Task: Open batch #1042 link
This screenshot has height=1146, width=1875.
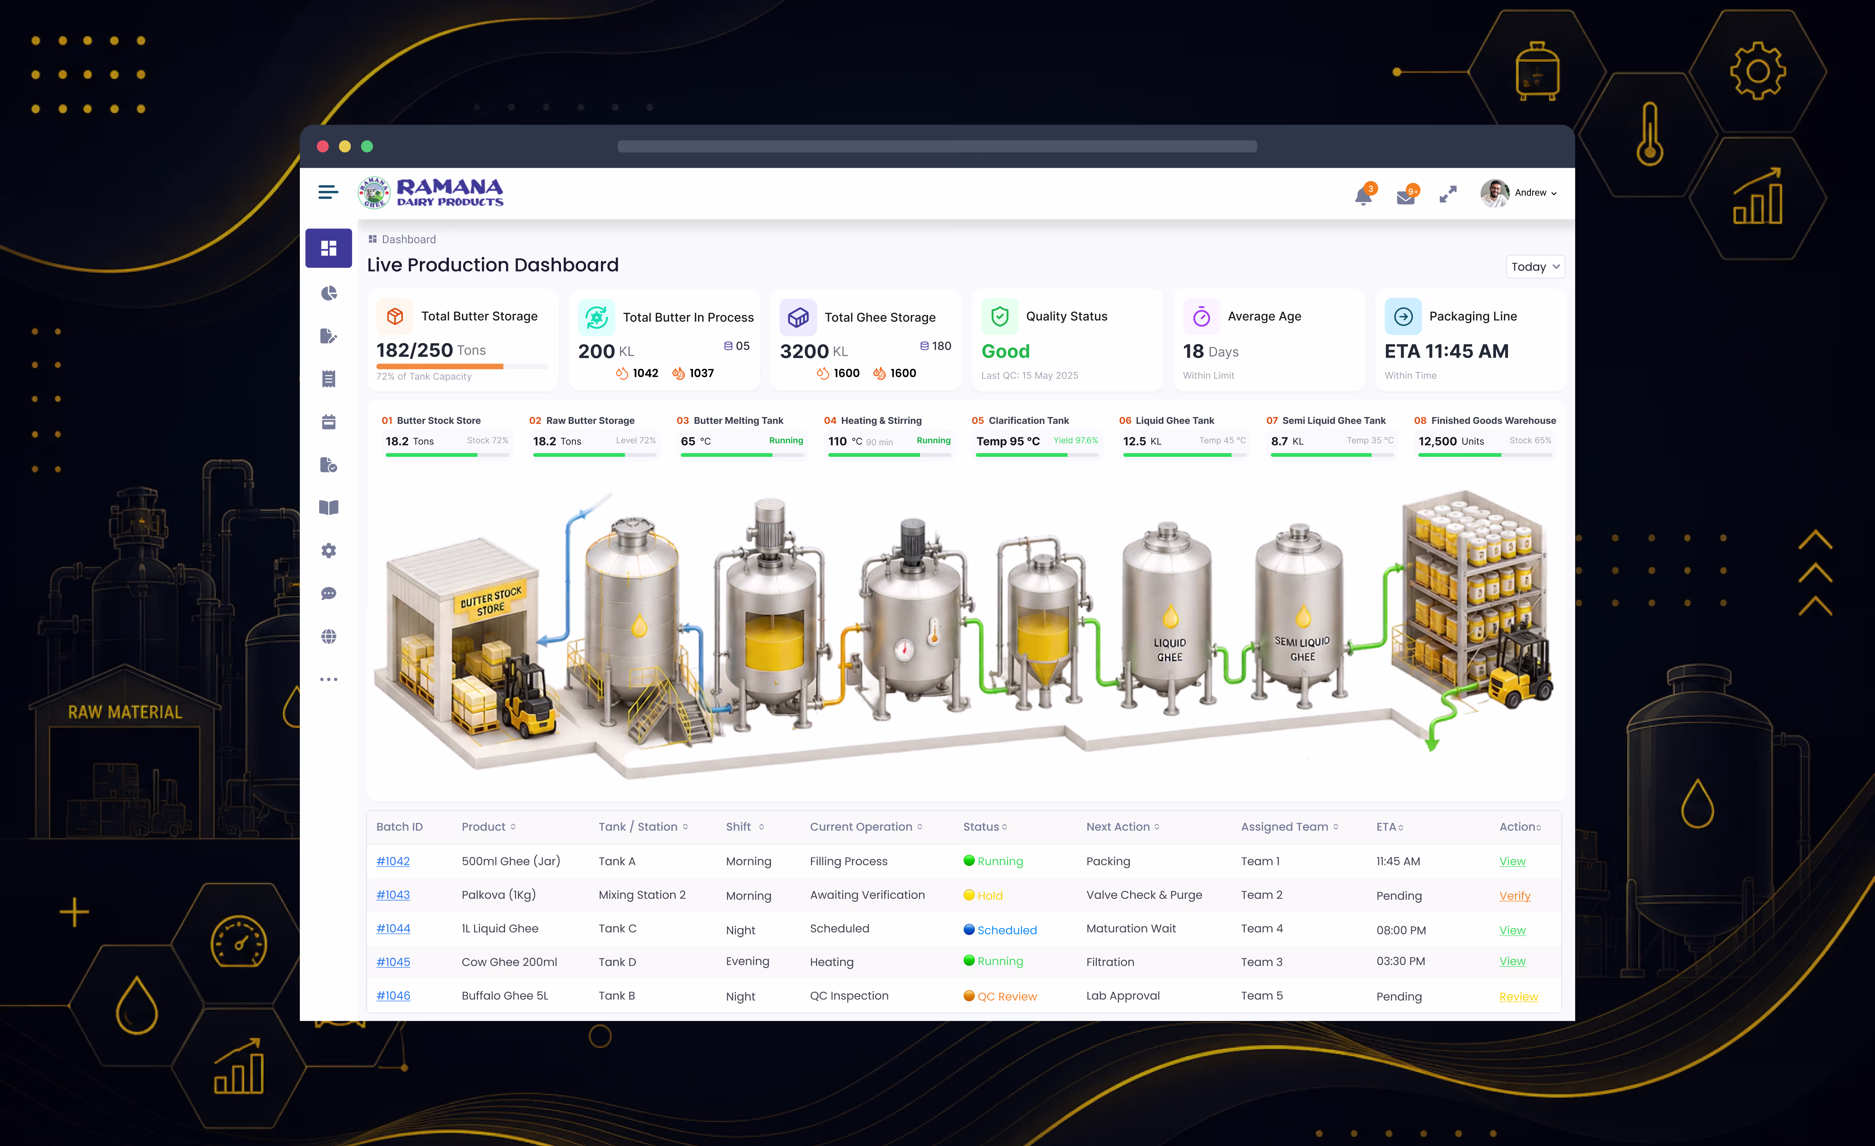Action: point(393,861)
